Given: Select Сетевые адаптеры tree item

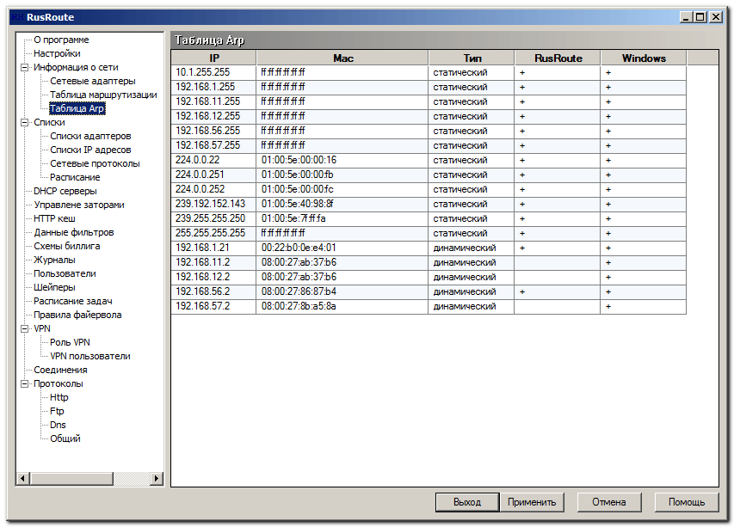Looking at the screenshot, I should [93, 82].
